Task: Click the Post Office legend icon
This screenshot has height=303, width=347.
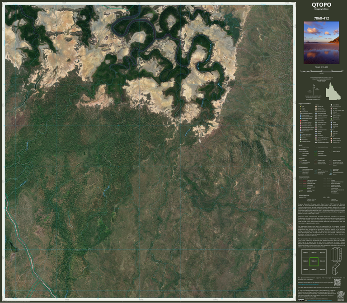Action: point(316,128)
